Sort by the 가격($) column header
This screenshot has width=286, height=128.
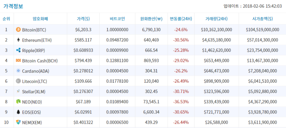pos(83,19)
